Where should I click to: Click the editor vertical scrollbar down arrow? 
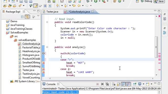click(x=156, y=75)
